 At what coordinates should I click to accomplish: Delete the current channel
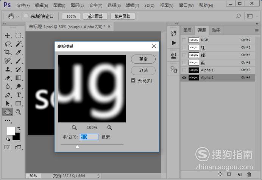[x=249, y=174]
